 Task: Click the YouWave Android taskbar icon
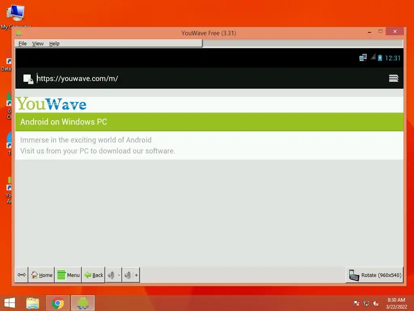[x=82, y=303]
